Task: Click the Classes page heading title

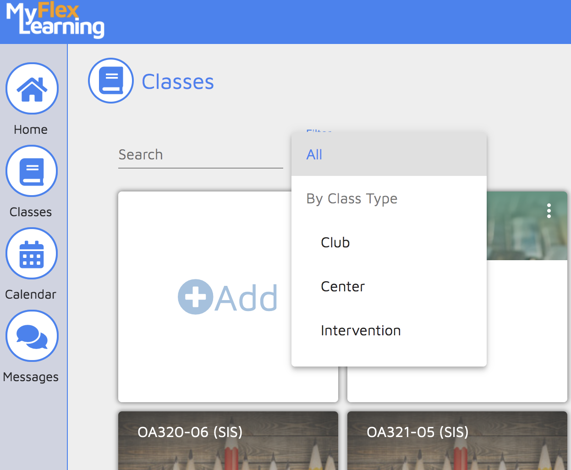Action: coord(178,82)
